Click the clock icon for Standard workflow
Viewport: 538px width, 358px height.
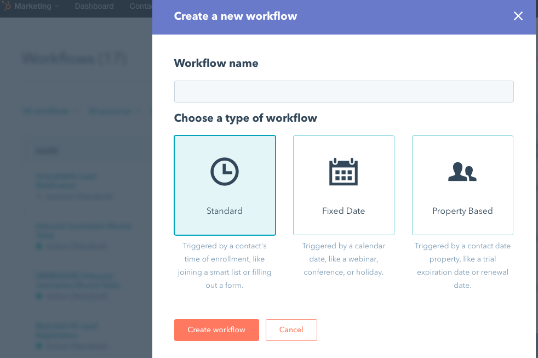225,171
